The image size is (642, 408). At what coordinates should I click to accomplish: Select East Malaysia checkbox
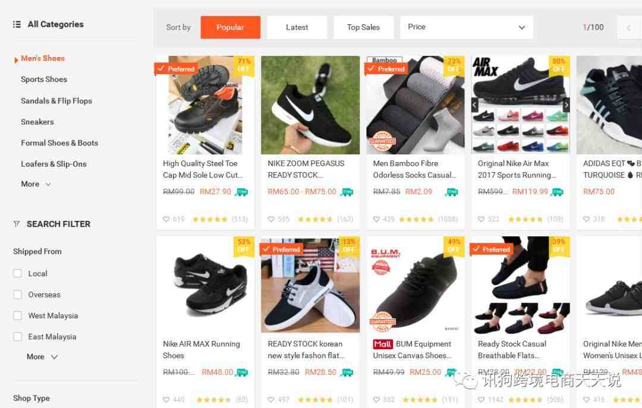coord(18,337)
